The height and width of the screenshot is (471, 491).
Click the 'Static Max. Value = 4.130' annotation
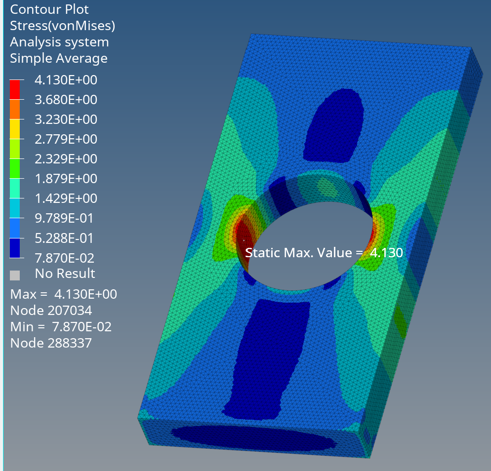[x=324, y=253]
